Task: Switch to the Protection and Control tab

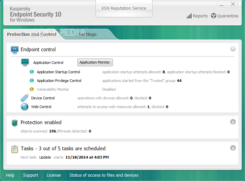Action: [32, 34]
